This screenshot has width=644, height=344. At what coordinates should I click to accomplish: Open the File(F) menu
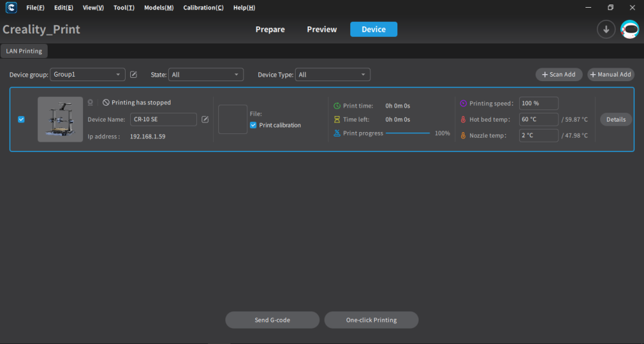35,8
